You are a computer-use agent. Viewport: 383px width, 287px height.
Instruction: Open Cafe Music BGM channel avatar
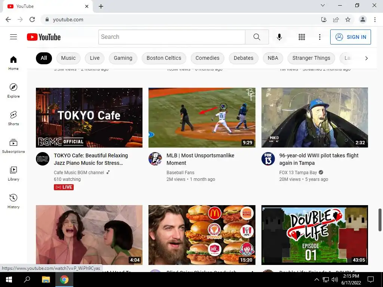click(x=43, y=159)
